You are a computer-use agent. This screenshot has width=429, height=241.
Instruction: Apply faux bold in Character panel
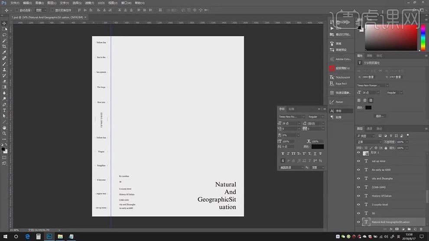tap(283, 154)
